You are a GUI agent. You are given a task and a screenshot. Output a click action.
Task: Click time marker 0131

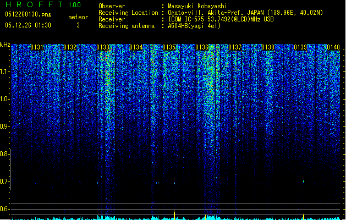pos(37,47)
